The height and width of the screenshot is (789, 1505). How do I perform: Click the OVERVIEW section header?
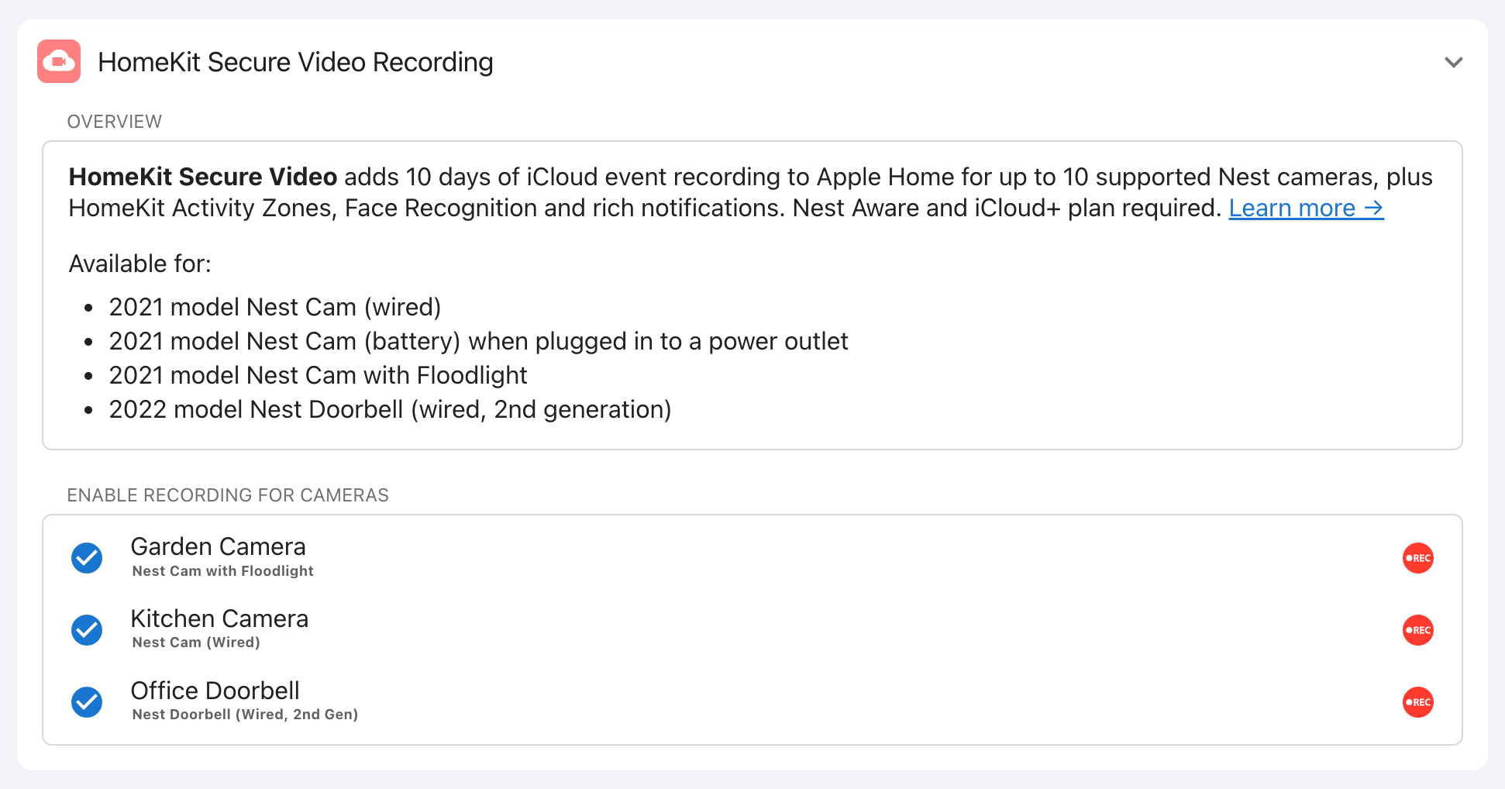pos(115,122)
